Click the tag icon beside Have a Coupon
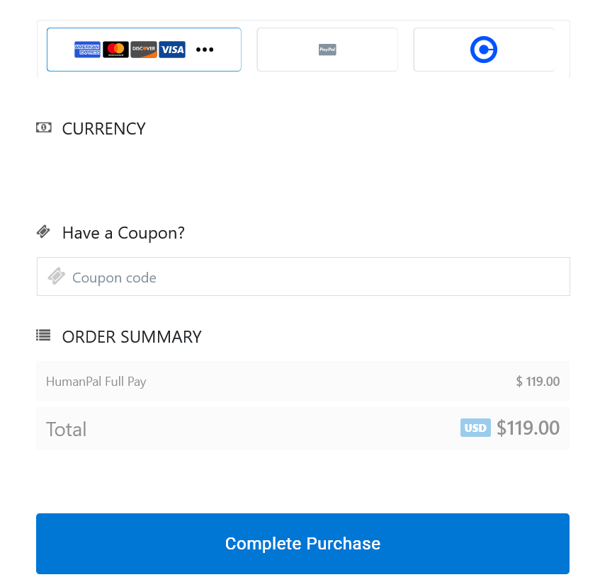The width and height of the screenshot is (600, 582). coord(44,232)
